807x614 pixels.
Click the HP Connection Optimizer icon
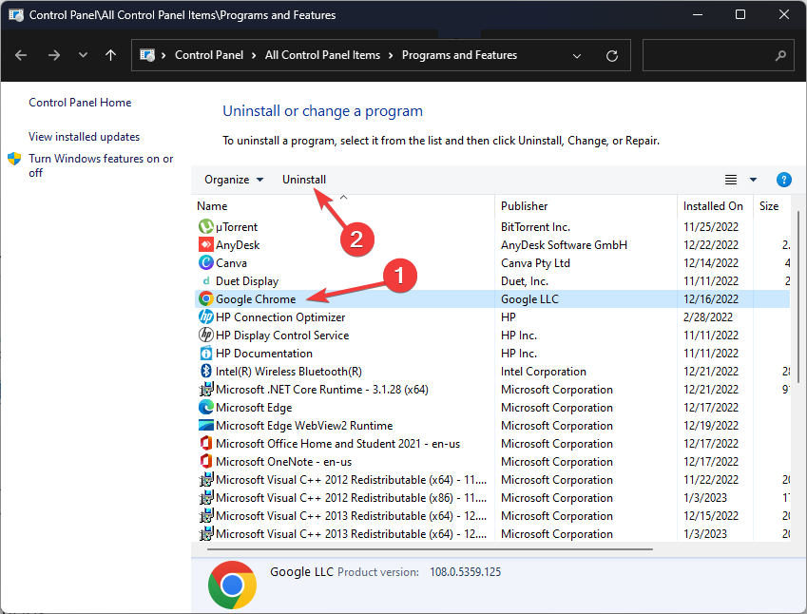point(206,317)
